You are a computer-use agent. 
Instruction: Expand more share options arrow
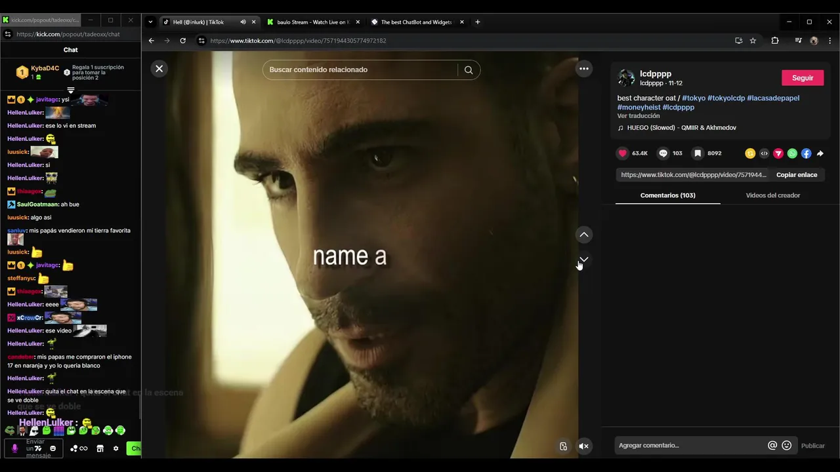820,153
